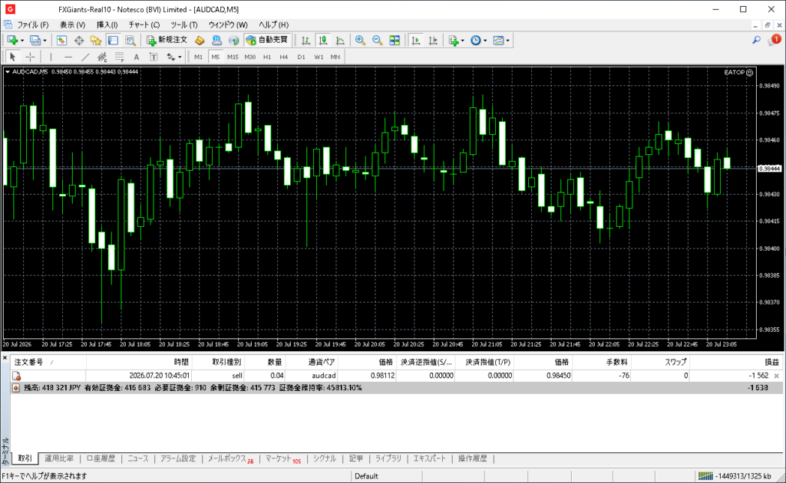
Task: Toggle chart shift icon
Action: pyautogui.click(x=433, y=41)
